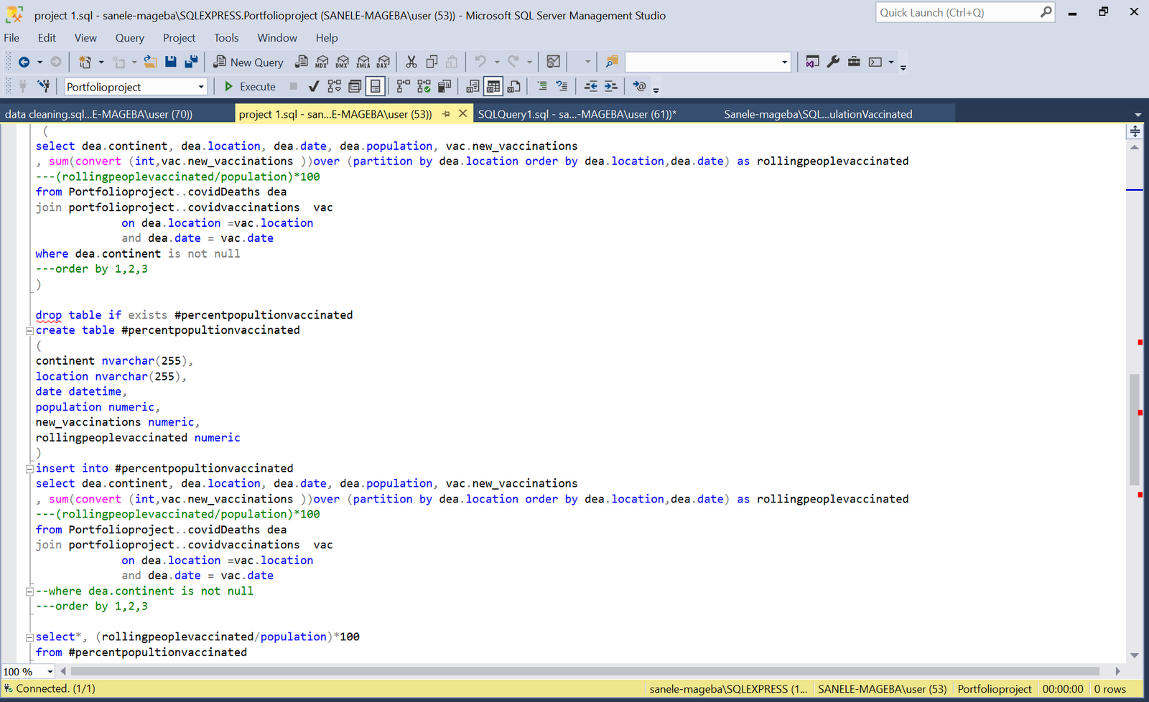Viewport: 1149px width, 702px height.
Task: Click the Analysis Services MDX Query icon
Action: tap(322, 62)
